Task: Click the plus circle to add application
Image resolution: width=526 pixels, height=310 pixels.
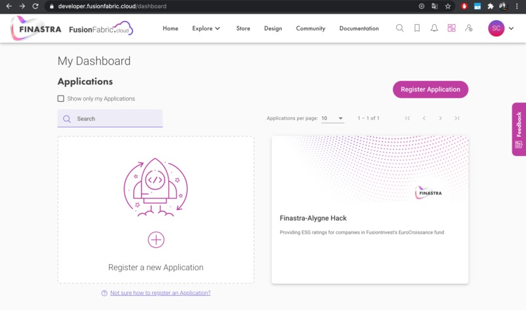Action: click(156, 240)
